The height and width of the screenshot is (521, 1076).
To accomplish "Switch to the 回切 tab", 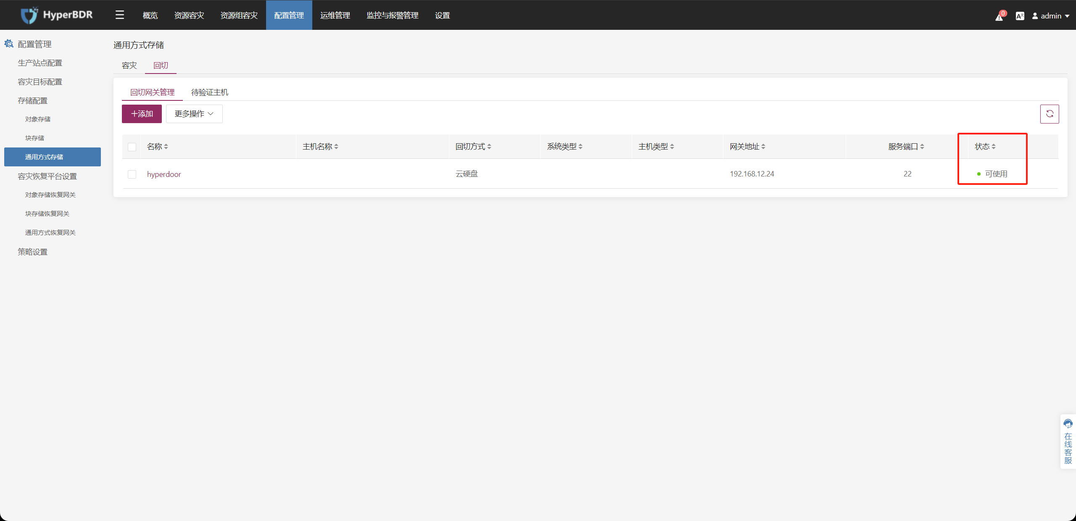I will click(x=161, y=66).
